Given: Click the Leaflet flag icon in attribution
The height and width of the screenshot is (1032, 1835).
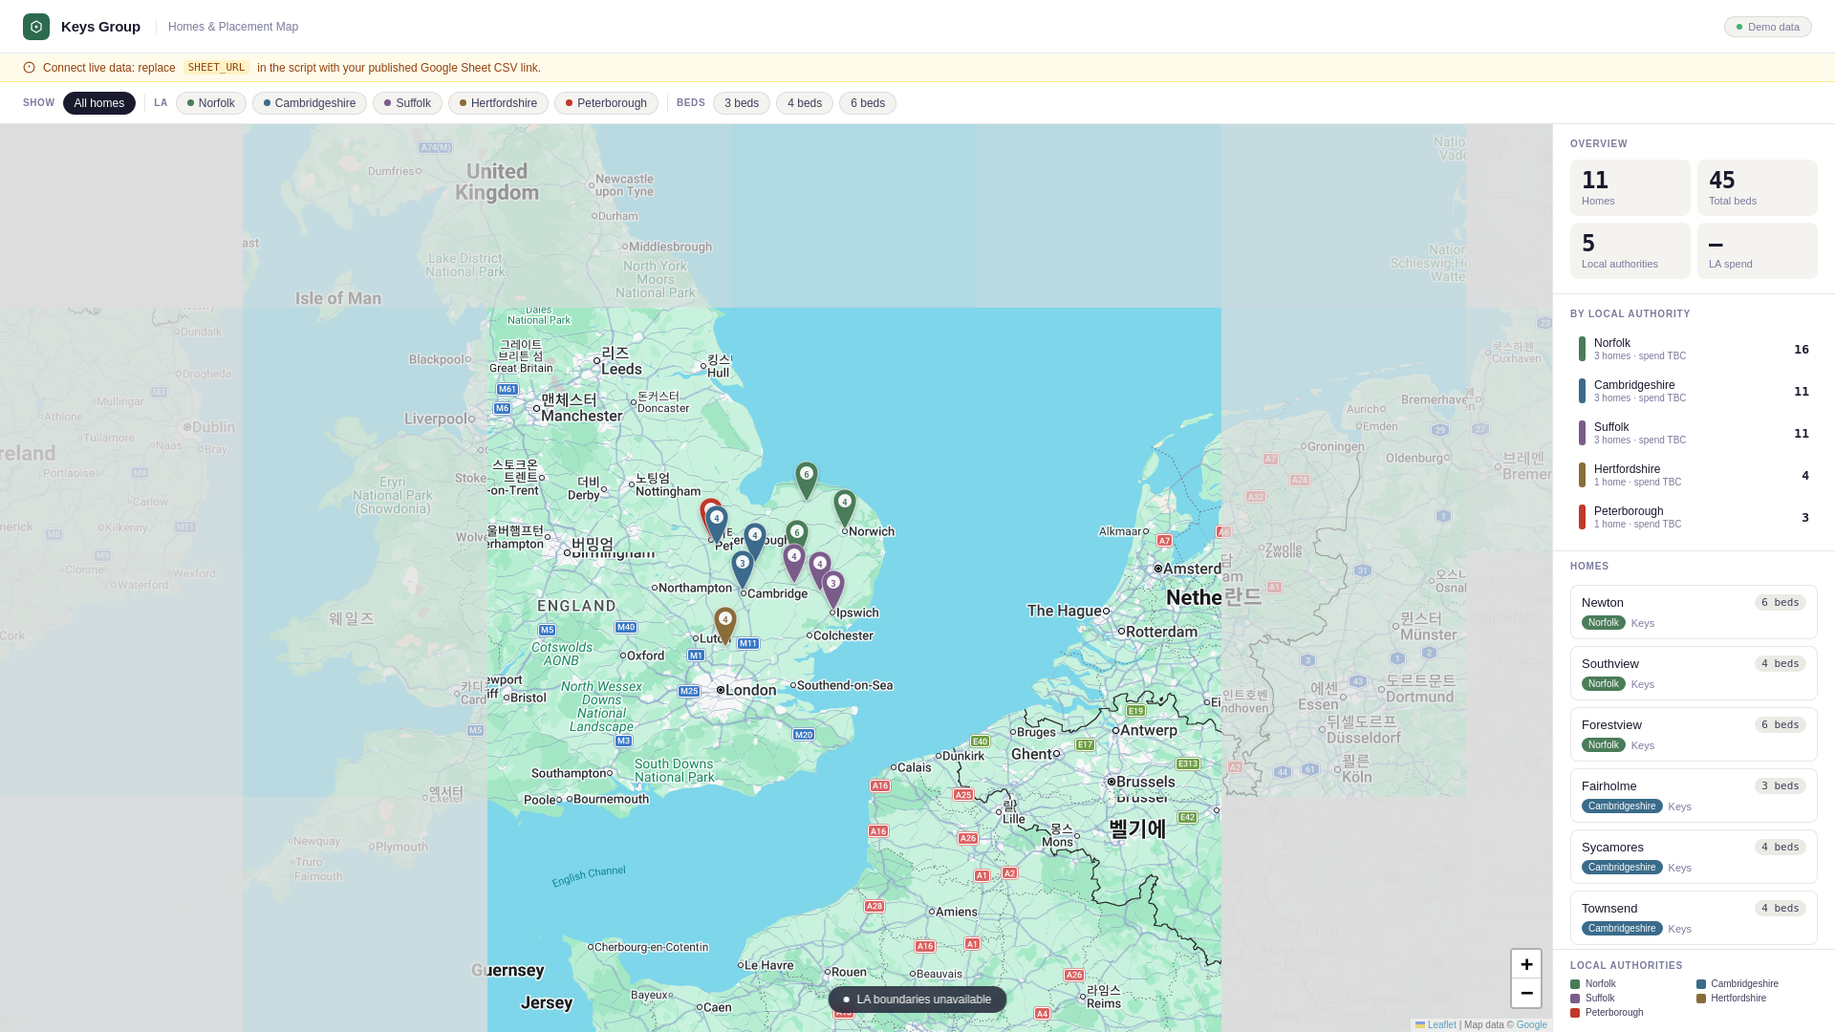Looking at the screenshot, I should [x=1420, y=1024].
